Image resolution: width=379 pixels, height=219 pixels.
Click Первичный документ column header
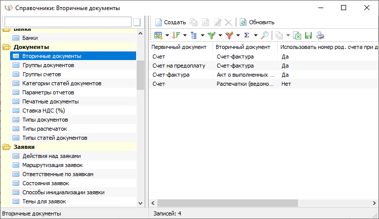pos(181,47)
